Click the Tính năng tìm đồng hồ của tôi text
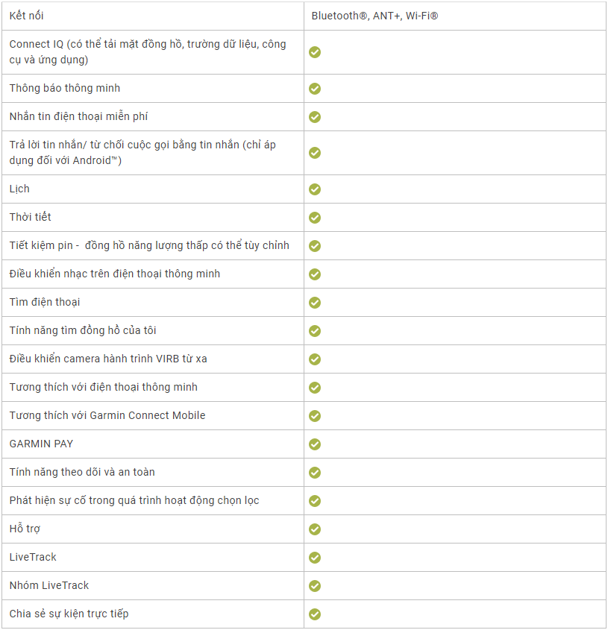The image size is (608, 630). click(83, 330)
